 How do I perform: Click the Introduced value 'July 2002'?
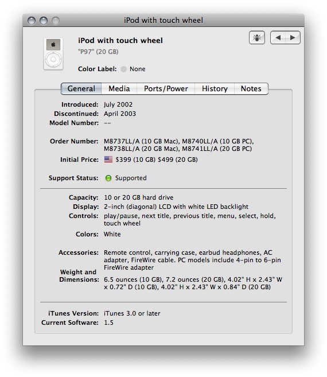118,104
